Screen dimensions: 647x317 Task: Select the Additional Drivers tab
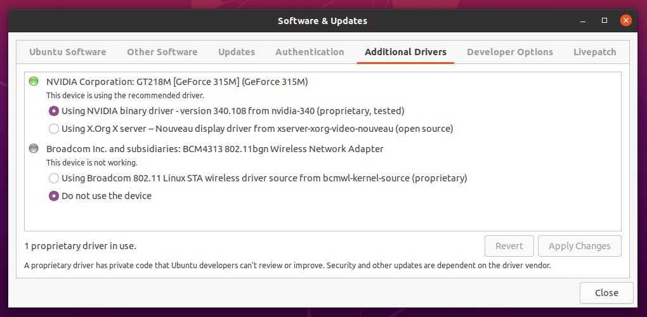point(405,52)
